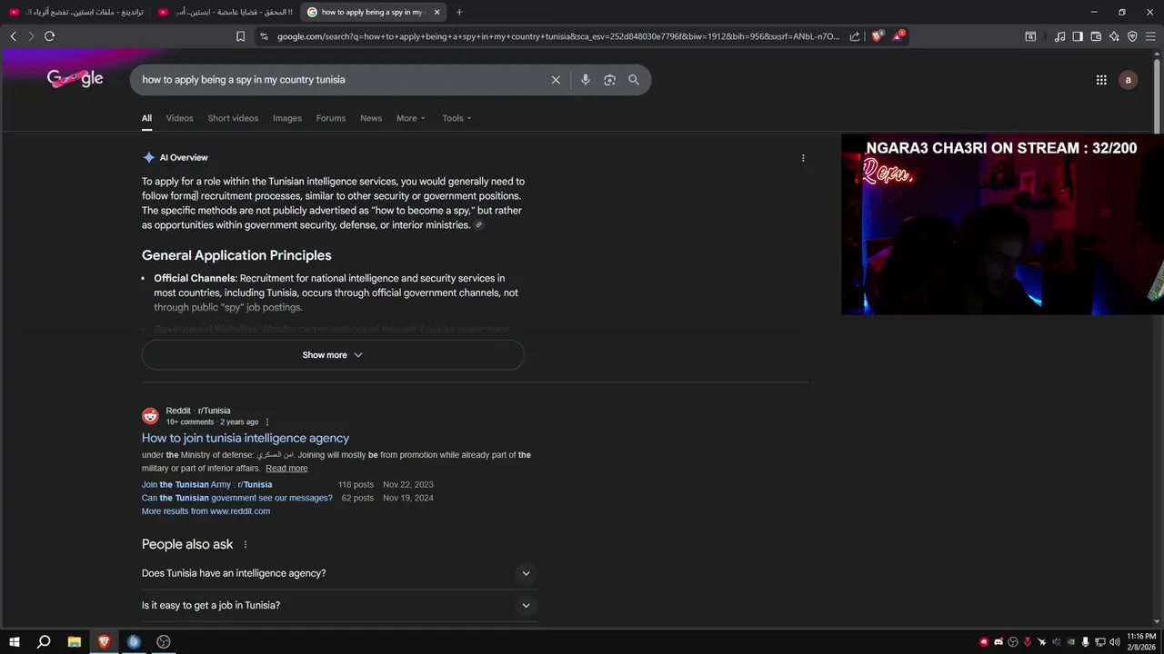Open OBS Studio taskbar icon
Image resolution: width=1164 pixels, height=654 pixels.
click(164, 642)
